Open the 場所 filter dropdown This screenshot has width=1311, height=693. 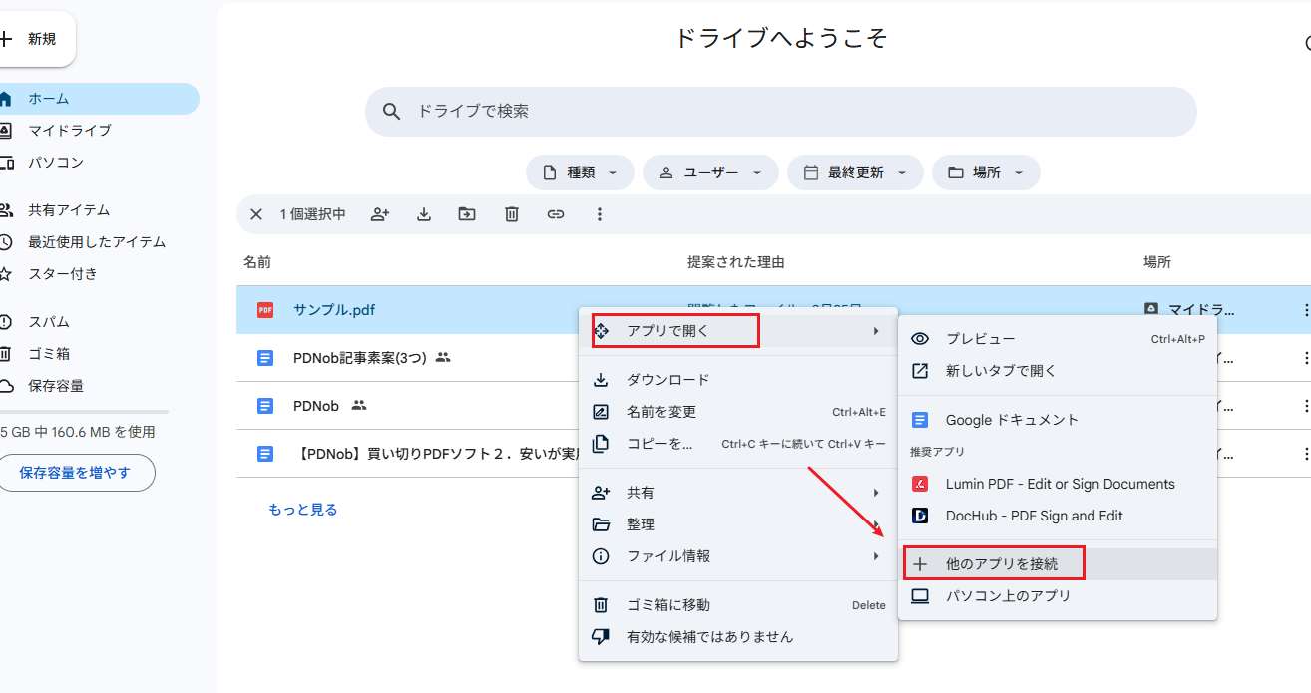[x=986, y=173]
